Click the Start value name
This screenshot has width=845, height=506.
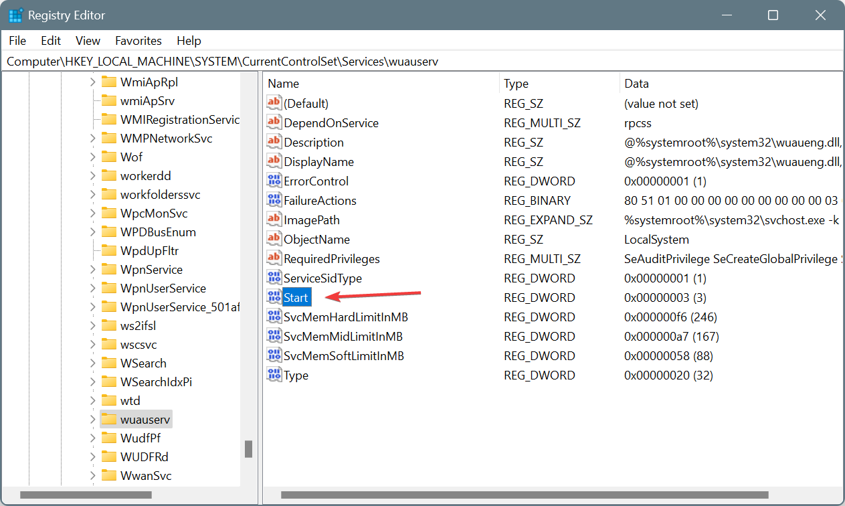296,297
